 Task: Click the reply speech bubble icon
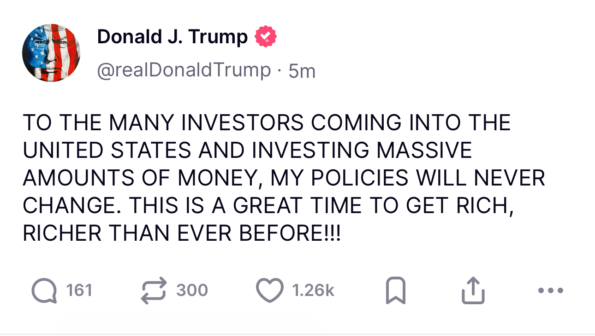pos(44,291)
